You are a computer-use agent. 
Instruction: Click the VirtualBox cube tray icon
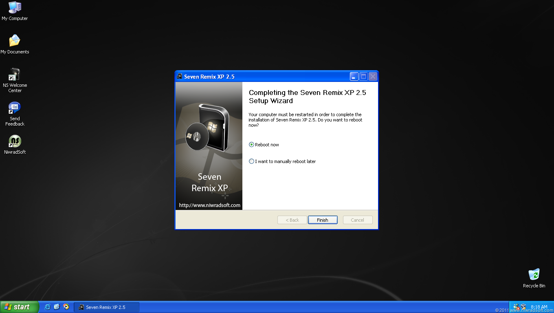click(x=523, y=307)
